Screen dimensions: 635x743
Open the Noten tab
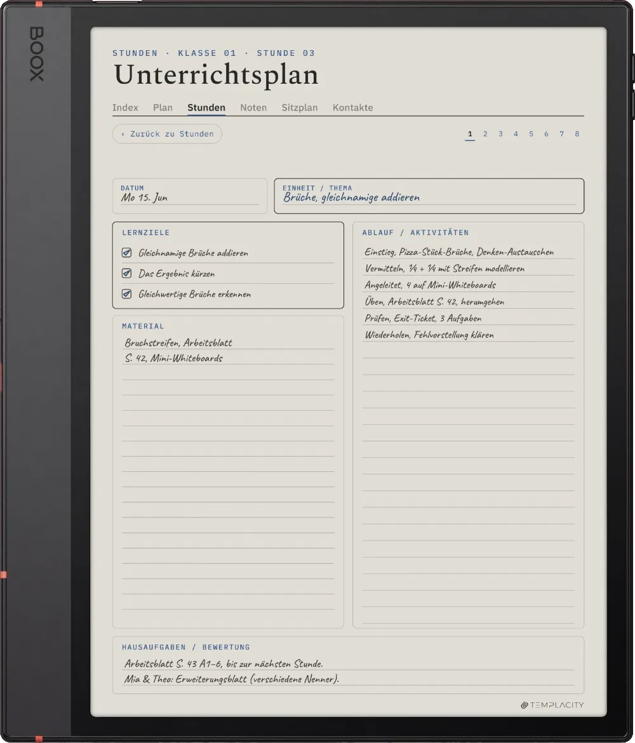pyautogui.click(x=253, y=107)
